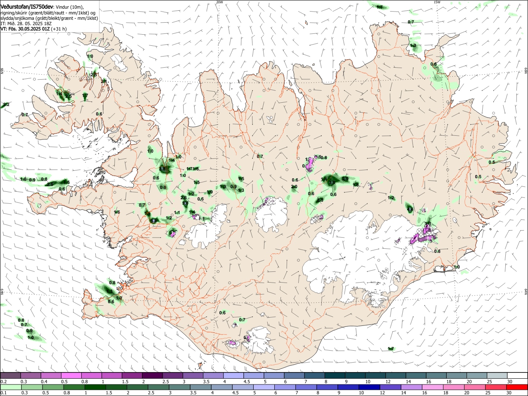The width and height of the screenshot is (528, 396).
Task: Click the 15W longitude label at the top
Action: click(x=437, y=2)
